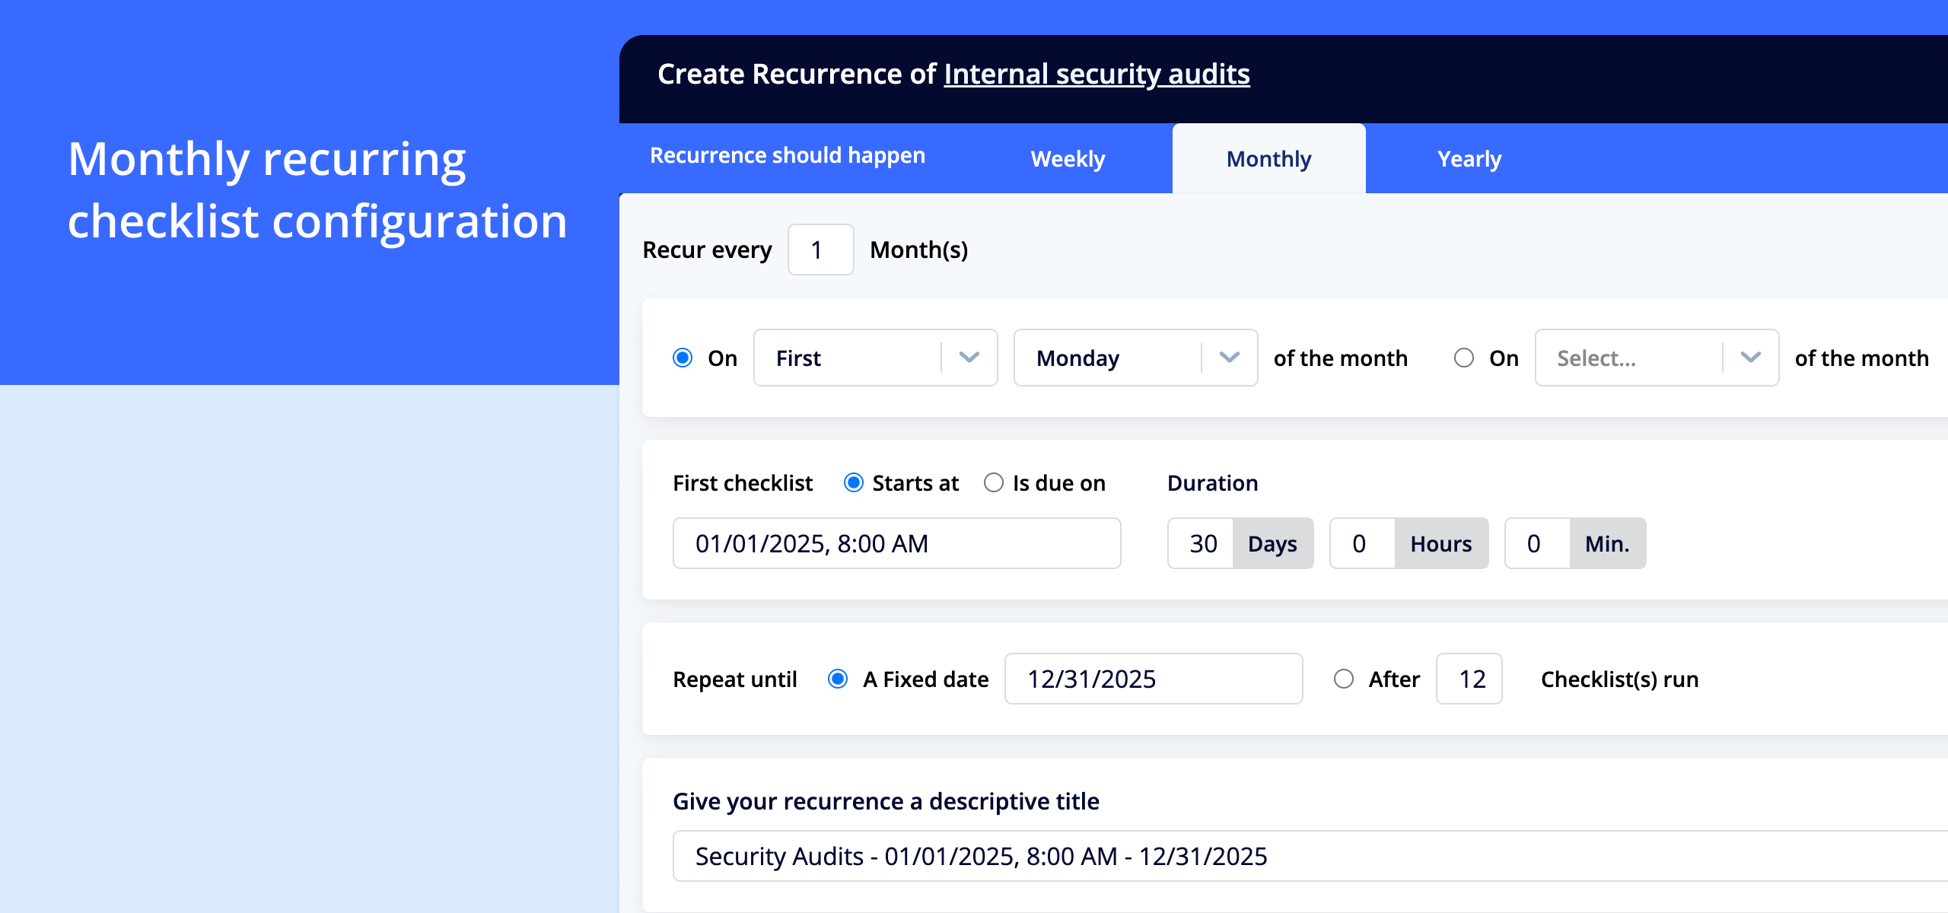Click the chevron on the Monday dropdown
This screenshot has width=1948, height=913.
1229,358
